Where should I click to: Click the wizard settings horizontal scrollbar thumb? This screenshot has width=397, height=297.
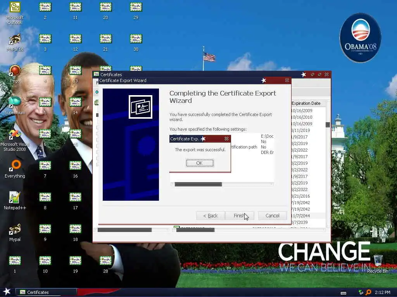coord(198,184)
